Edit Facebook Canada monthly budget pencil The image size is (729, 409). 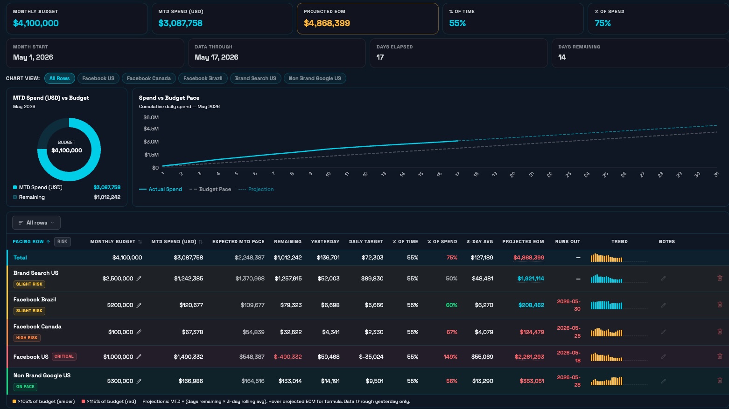[139, 332]
